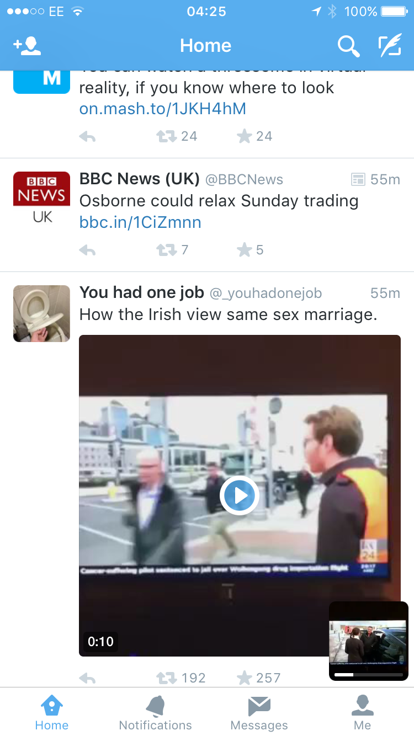Viewport: 414px width, 736px height.
Task: Open the bbc.in/1CiZmnn link
Action: coord(140,222)
